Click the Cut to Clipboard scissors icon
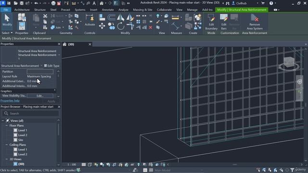 click(45, 16)
